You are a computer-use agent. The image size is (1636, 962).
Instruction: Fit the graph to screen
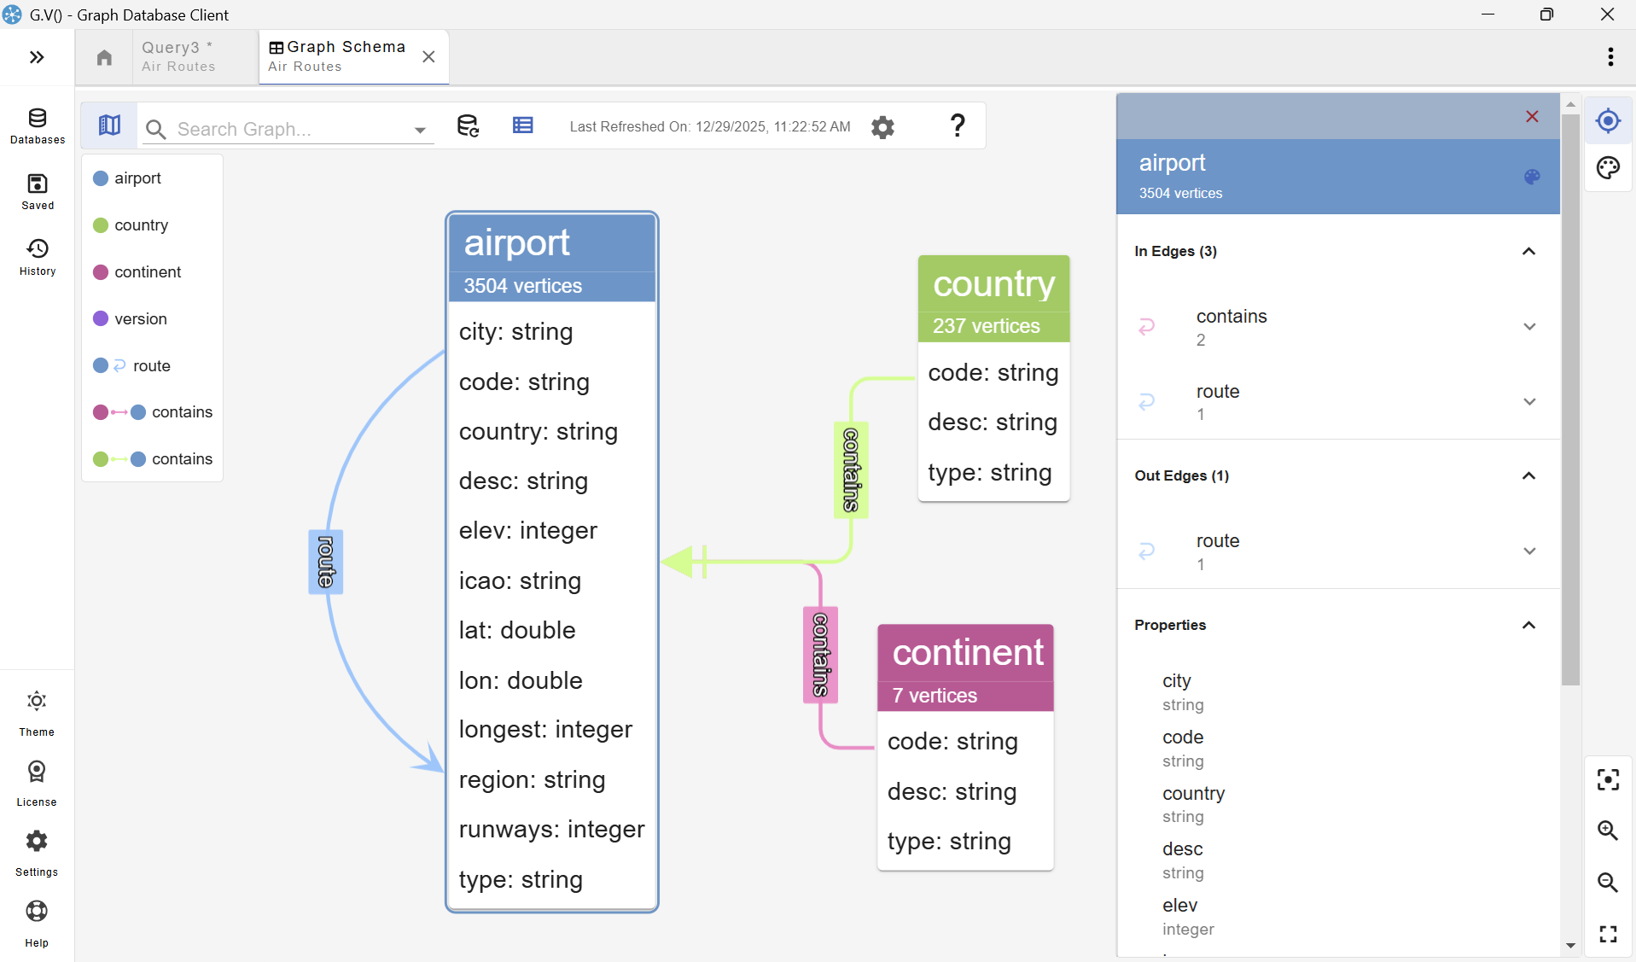(x=1608, y=779)
